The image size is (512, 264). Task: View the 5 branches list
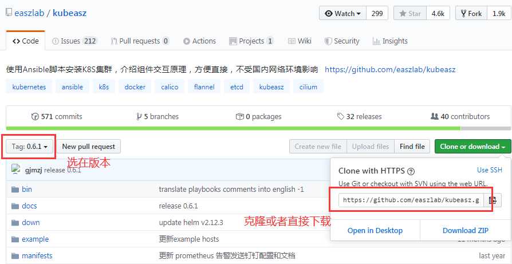157,116
